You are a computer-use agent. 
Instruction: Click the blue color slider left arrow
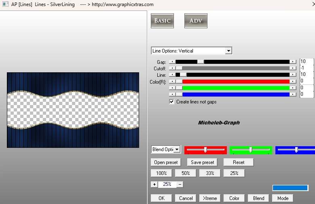(172, 94)
